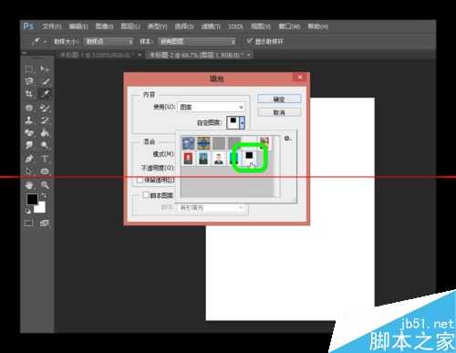Open the 样本 dropdown showing 所有图层
This screenshot has width=456, height=353.
pos(197,41)
